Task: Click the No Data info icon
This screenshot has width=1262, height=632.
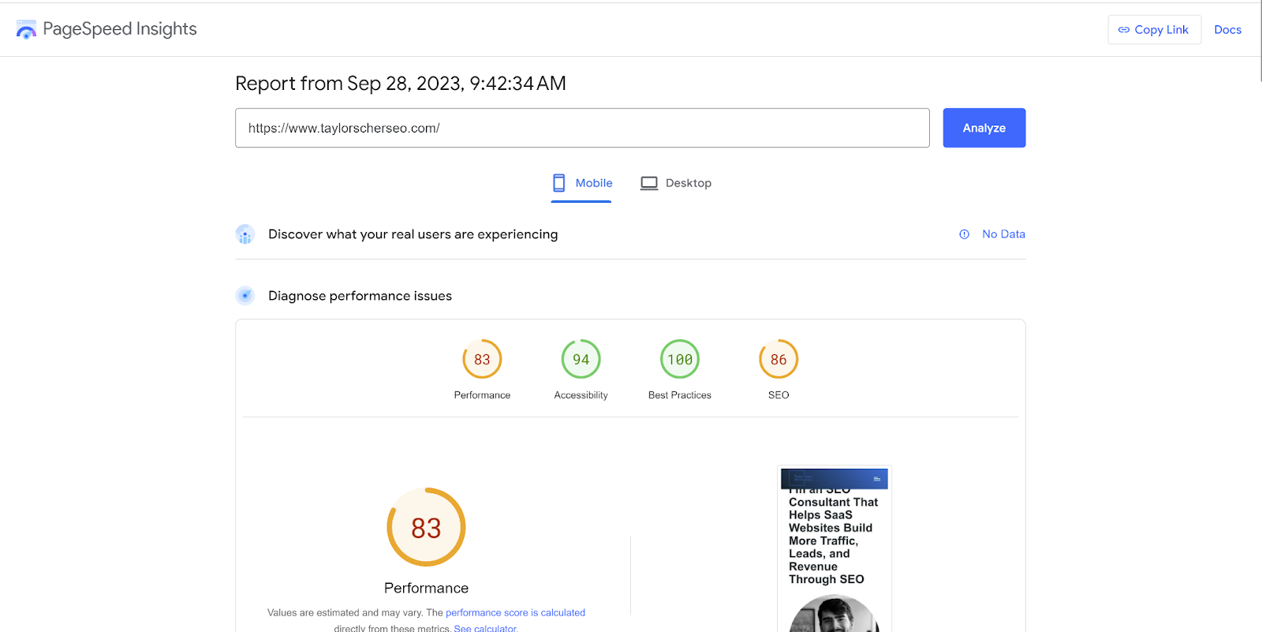Action: [964, 234]
